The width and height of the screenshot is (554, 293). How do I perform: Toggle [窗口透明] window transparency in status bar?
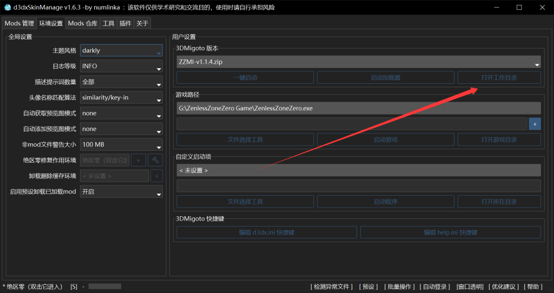point(470,287)
